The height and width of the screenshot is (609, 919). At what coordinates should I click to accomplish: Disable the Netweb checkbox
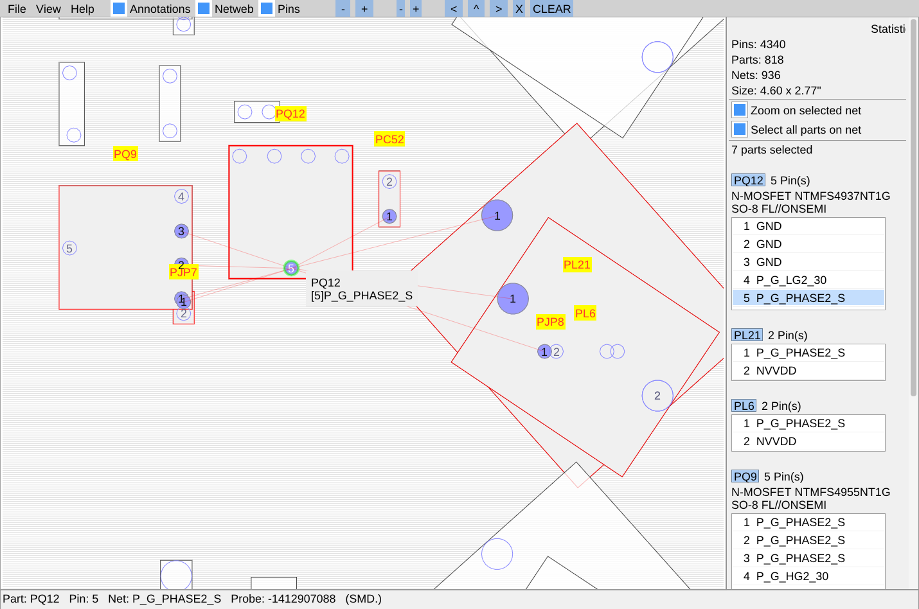[x=204, y=9]
